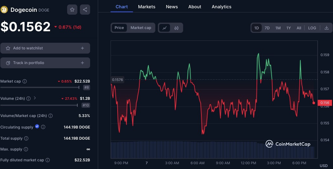Click the USD currency label
Viewport: 333px width, 169px height.
click(324, 165)
